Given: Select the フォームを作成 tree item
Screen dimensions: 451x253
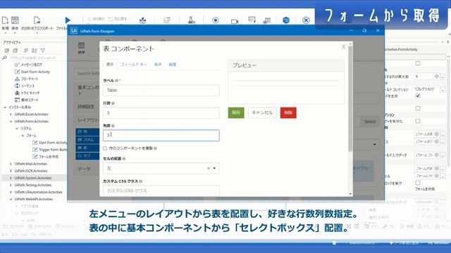Looking at the screenshot, I should (46, 157).
